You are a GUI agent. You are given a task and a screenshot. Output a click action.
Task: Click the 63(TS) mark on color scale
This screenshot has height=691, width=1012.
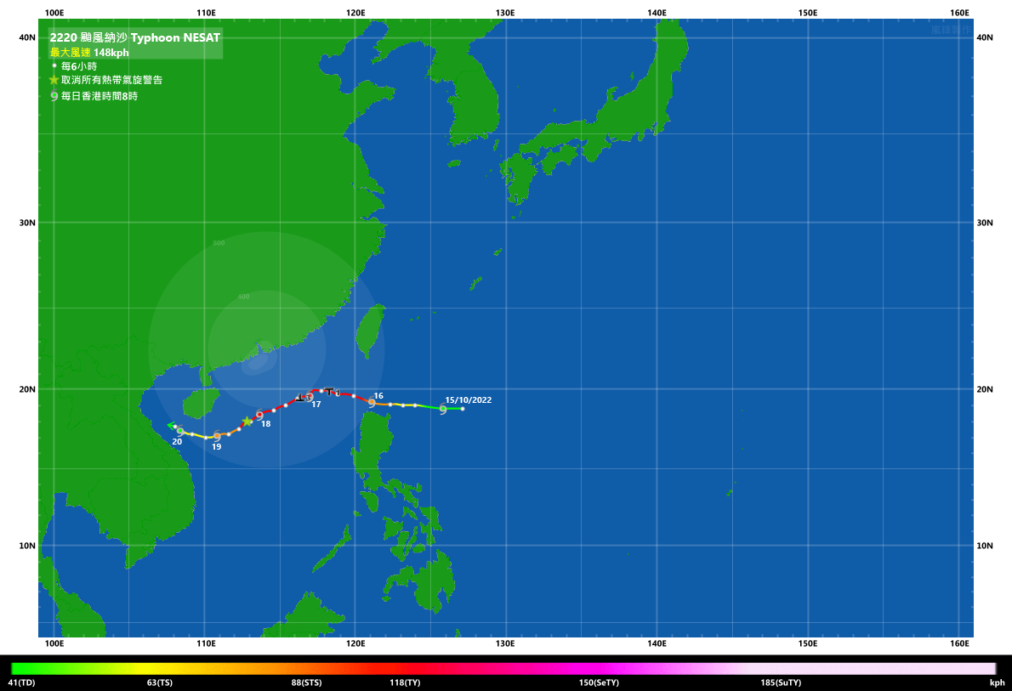tap(160, 683)
